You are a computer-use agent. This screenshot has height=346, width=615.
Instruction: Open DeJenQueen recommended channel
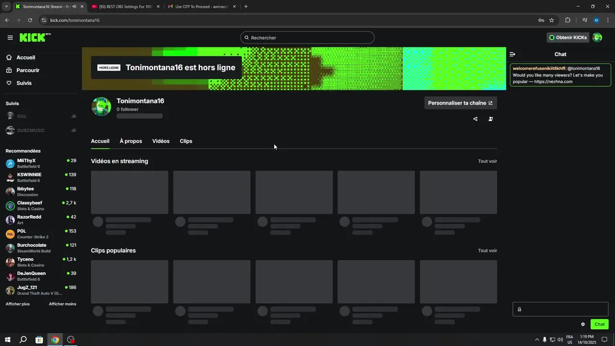coord(41,276)
